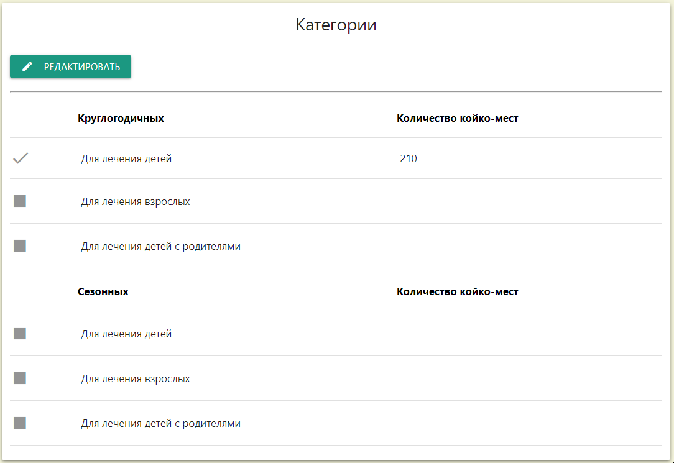Check seasonal Для лечения взрослых box
Viewport: 674px width, 463px height.
20,378
